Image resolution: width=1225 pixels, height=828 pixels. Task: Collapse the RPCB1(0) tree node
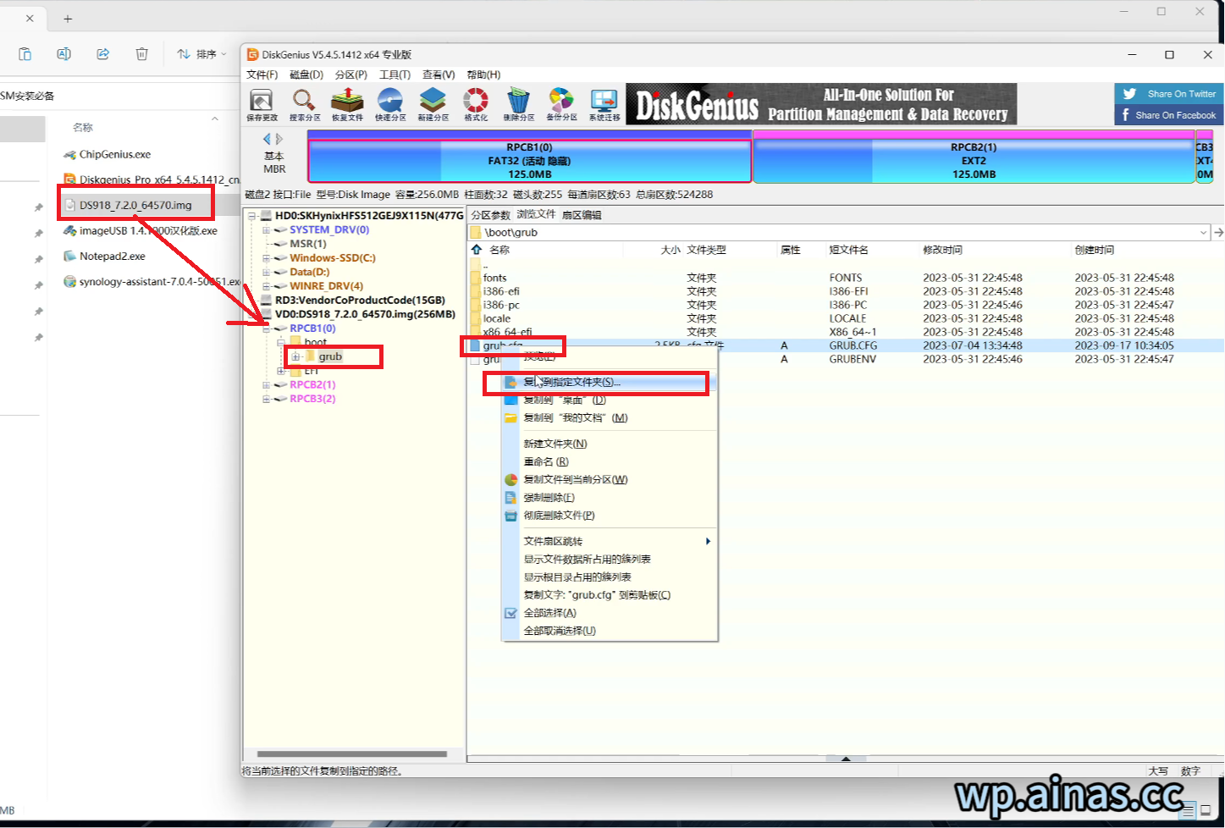[266, 328]
